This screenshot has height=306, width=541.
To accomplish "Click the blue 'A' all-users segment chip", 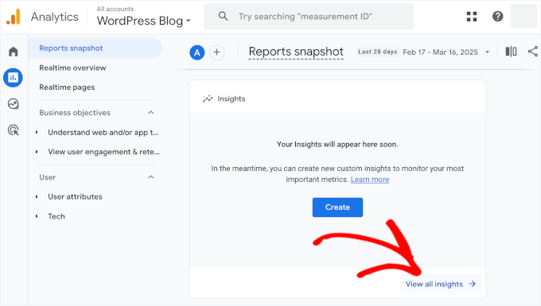I will coord(197,52).
